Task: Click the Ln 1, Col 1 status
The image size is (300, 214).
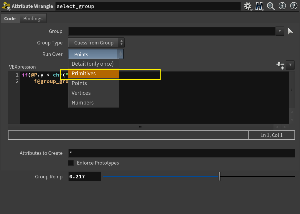Action: pos(271,135)
